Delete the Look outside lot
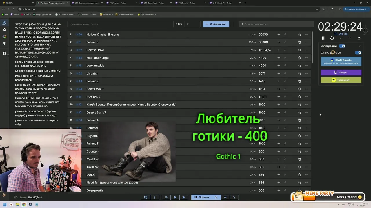 [x=299, y=66]
